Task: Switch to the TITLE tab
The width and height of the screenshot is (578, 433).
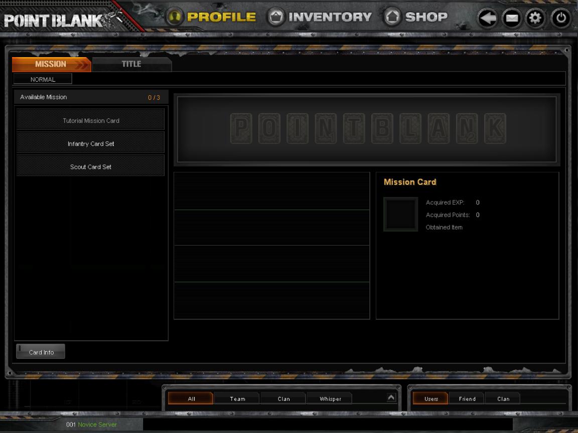Action: 131,64
